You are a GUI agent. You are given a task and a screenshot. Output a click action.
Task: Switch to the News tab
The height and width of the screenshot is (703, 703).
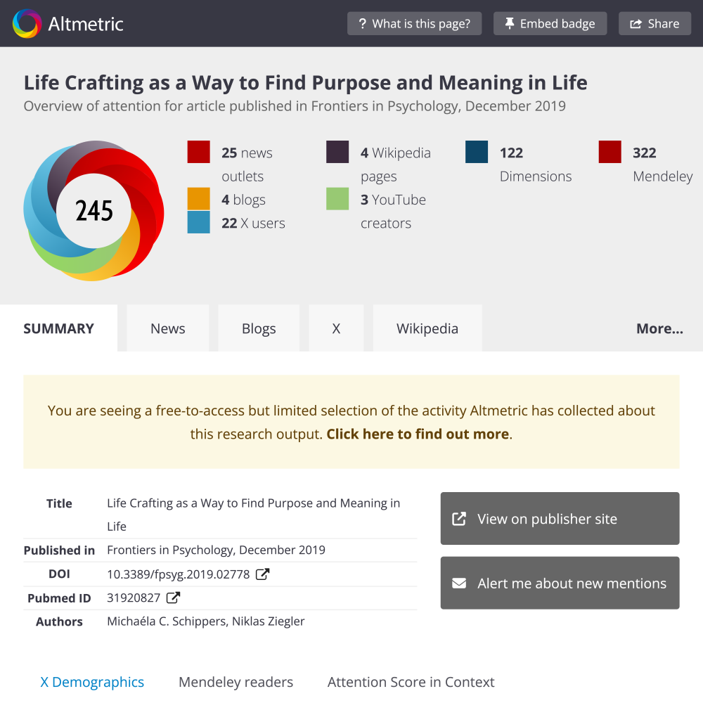pyautogui.click(x=167, y=328)
